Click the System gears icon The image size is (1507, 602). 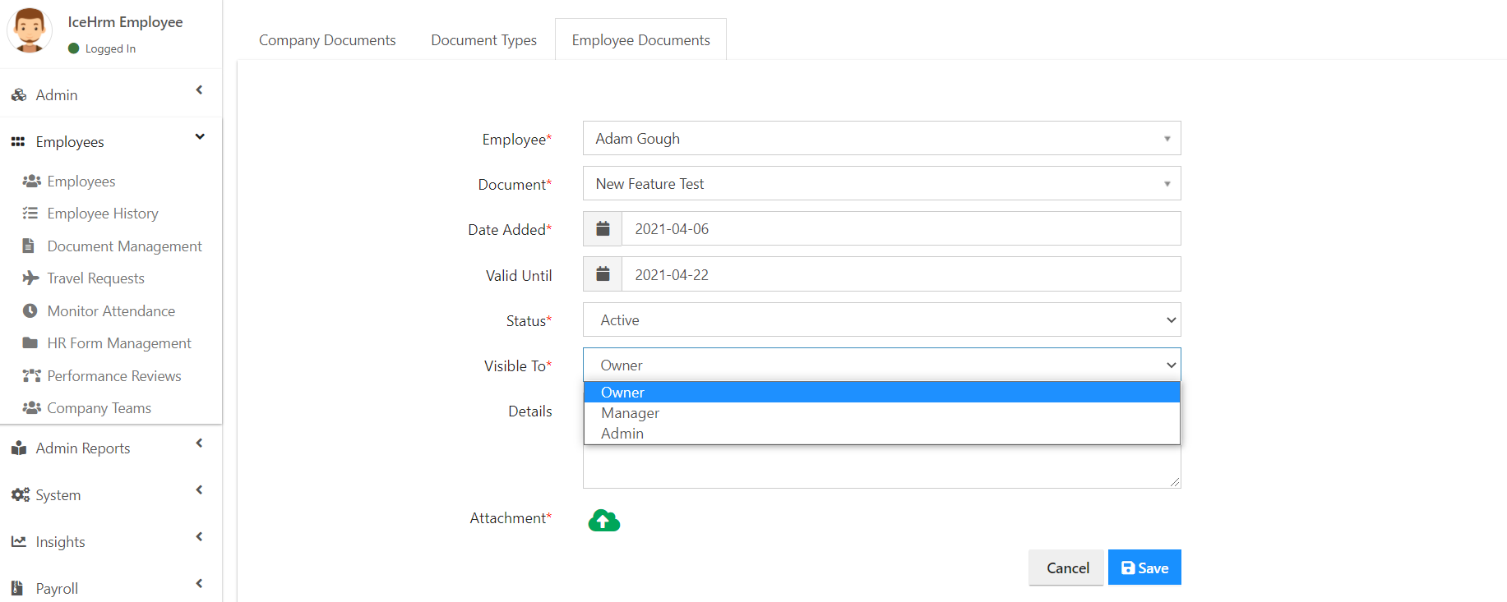coord(20,495)
